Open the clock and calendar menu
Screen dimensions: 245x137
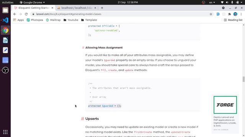tap(128, 2)
